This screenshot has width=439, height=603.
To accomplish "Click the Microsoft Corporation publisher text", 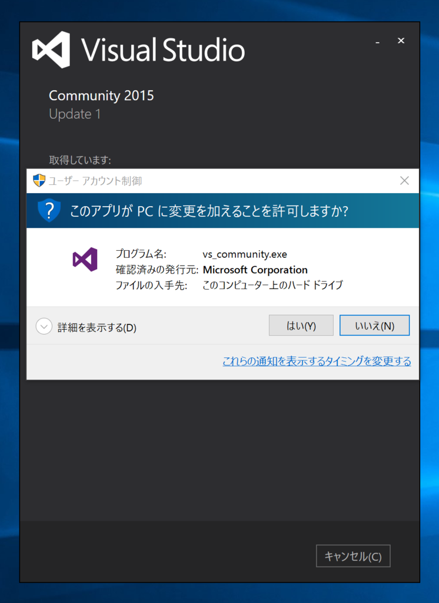I will point(255,270).
